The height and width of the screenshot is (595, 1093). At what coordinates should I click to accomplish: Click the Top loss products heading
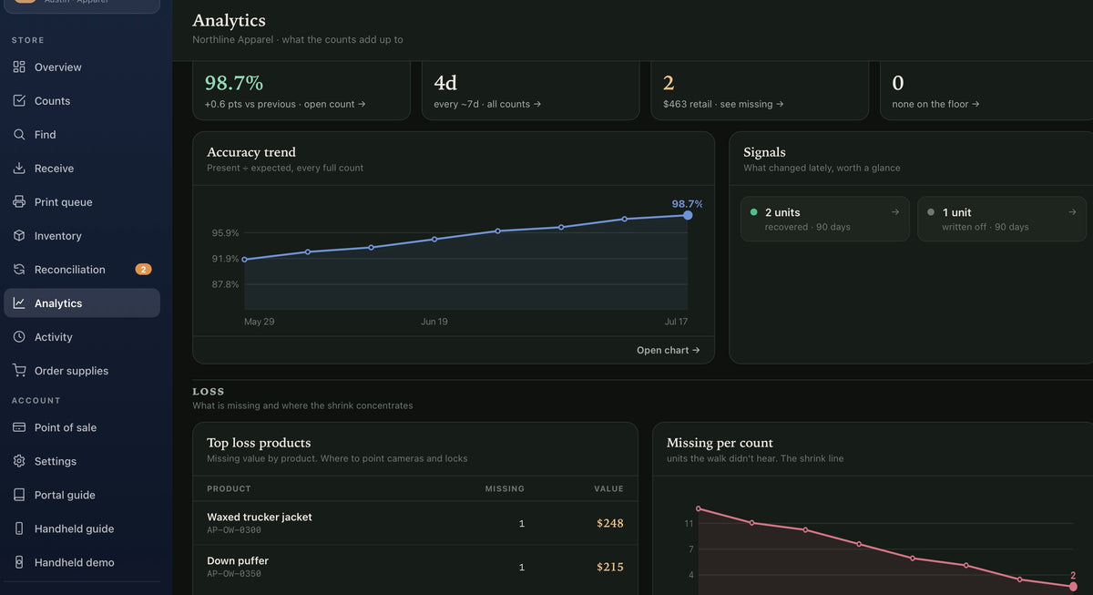click(259, 443)
